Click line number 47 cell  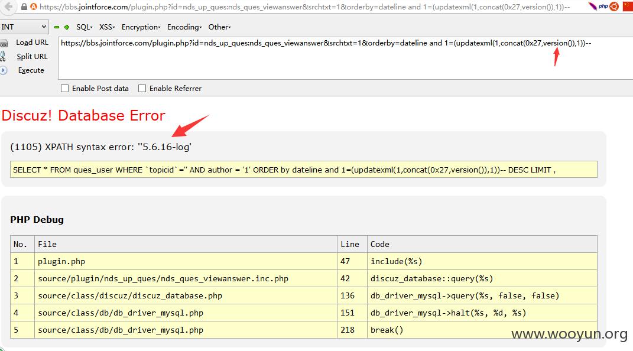coord(352,261)
